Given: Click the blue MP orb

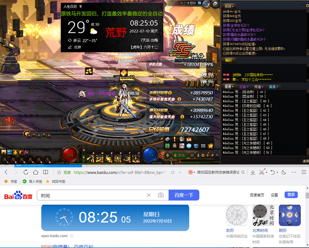Looking at the screenshot, I should 150,155.
